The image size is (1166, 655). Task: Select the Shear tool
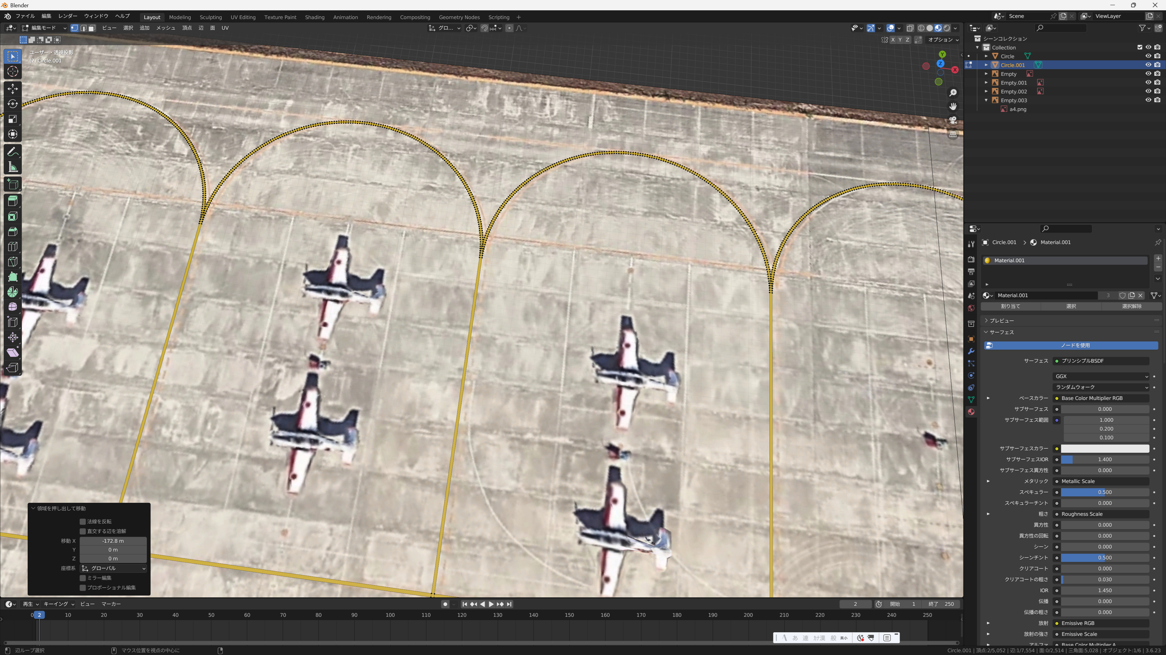coord(13,353)
